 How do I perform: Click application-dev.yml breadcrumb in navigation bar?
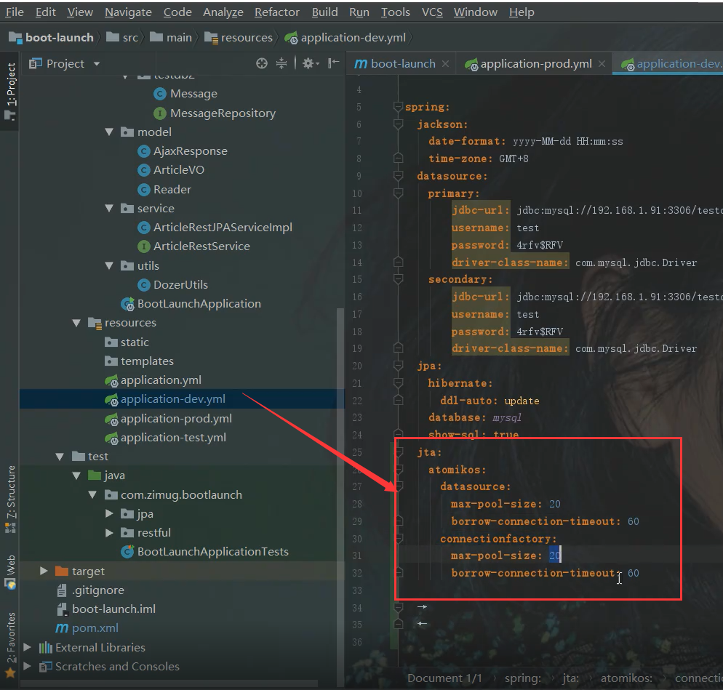click(x=345, y=37)
